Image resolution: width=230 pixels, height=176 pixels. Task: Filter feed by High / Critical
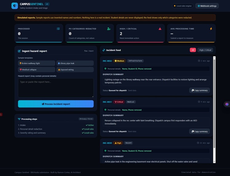pos(205,50)
